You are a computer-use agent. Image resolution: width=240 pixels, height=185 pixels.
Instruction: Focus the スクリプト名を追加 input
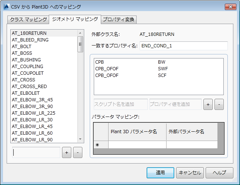click(x=121, y=104)
